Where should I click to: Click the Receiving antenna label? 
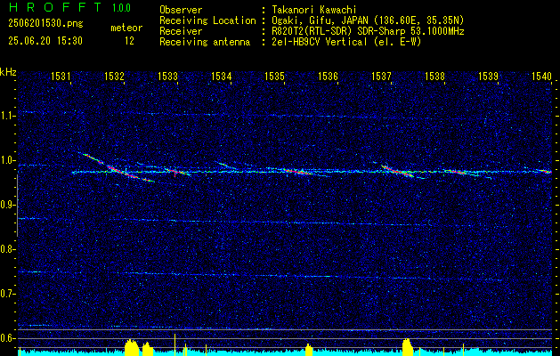point(205,42)
